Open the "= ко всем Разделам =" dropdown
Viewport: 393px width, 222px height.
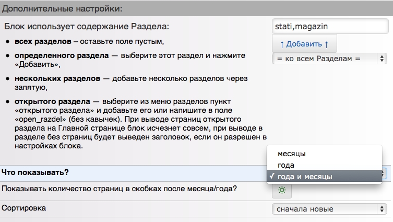tap(329, 59)
